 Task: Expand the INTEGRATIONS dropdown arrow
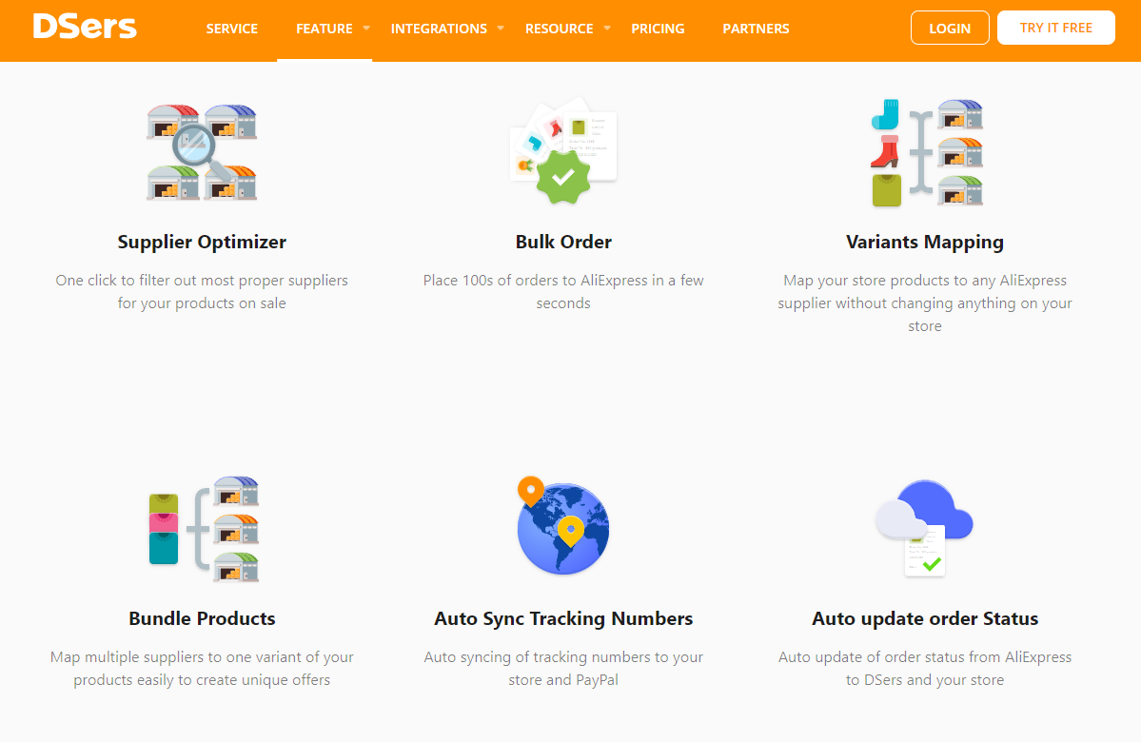tap(501, 29)
